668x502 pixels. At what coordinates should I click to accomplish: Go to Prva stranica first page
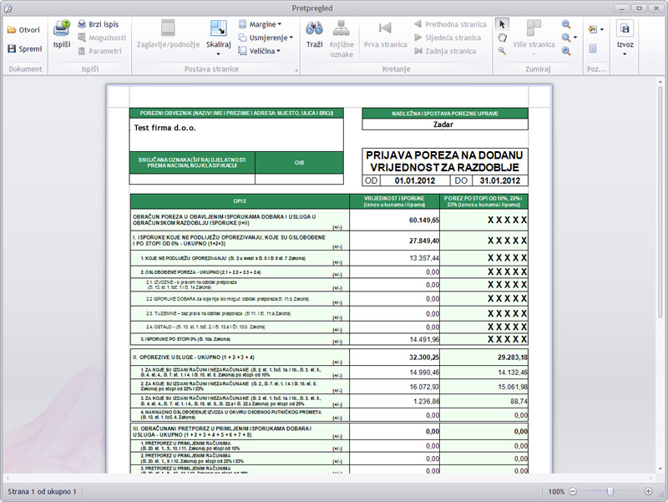click(385, 34)
